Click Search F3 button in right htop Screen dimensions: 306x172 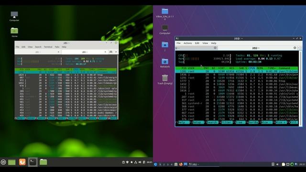click(212, 122)
